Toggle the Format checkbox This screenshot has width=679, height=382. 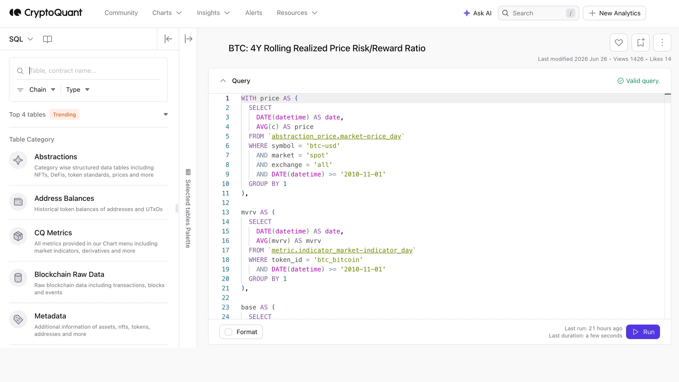click(228, 332)
